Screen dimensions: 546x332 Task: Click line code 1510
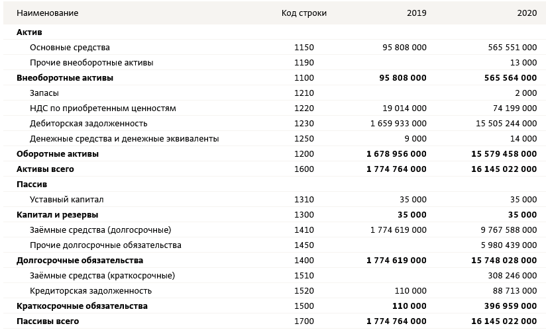point(304,276)
